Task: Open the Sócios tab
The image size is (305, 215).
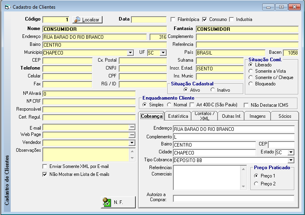Action: (284, 116)
